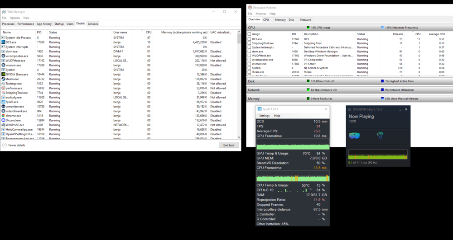Click the dwm.exe icon in Task Manager

click(x=4, y=51)
